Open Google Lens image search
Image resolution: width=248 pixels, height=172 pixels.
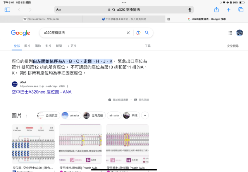coord(138,33)
